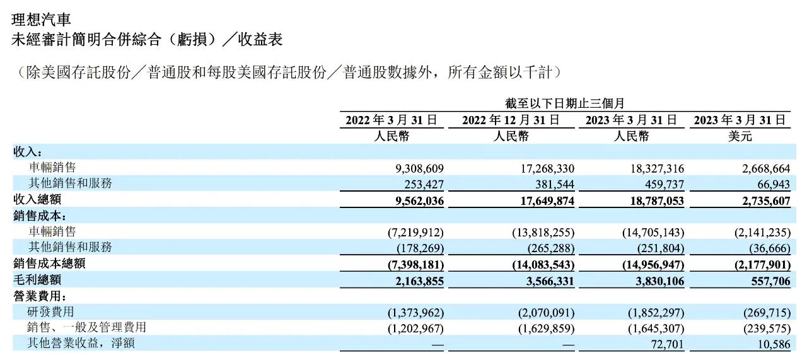Click the row label 銷售成本：
The image size is (807, 353).
tap(40, 216)
